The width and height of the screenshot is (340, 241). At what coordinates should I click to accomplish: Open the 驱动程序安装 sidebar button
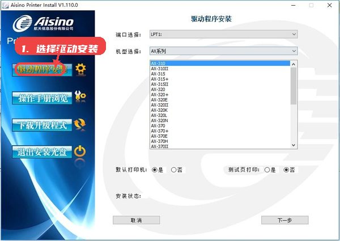coord(42,70)
